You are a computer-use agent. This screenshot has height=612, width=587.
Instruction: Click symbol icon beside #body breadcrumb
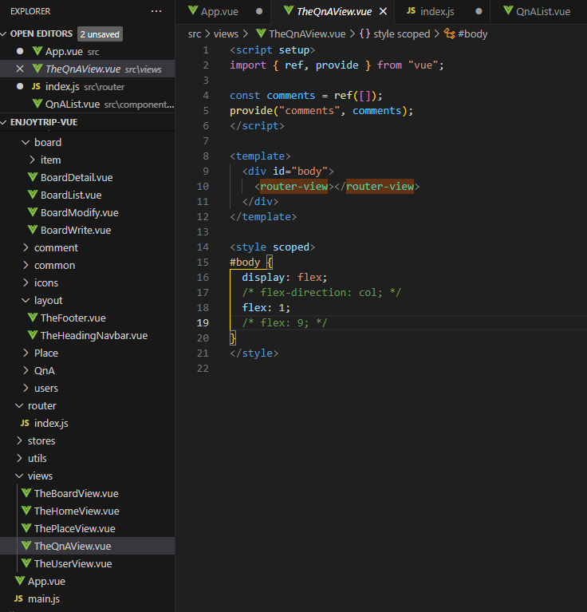(449, 34)
